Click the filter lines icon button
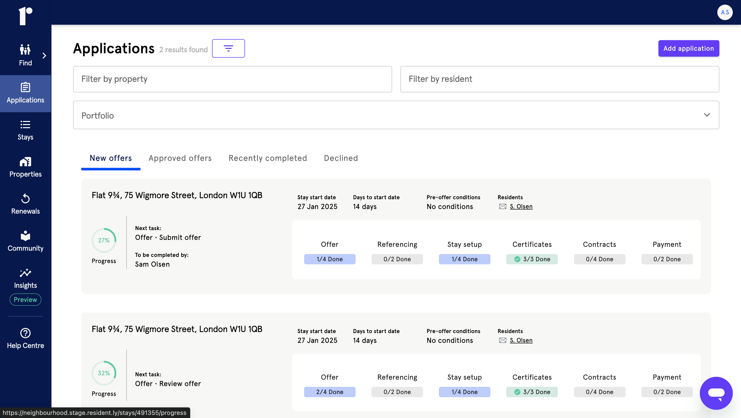The width and height of the screenshot is (741, 418). [228, 48]
